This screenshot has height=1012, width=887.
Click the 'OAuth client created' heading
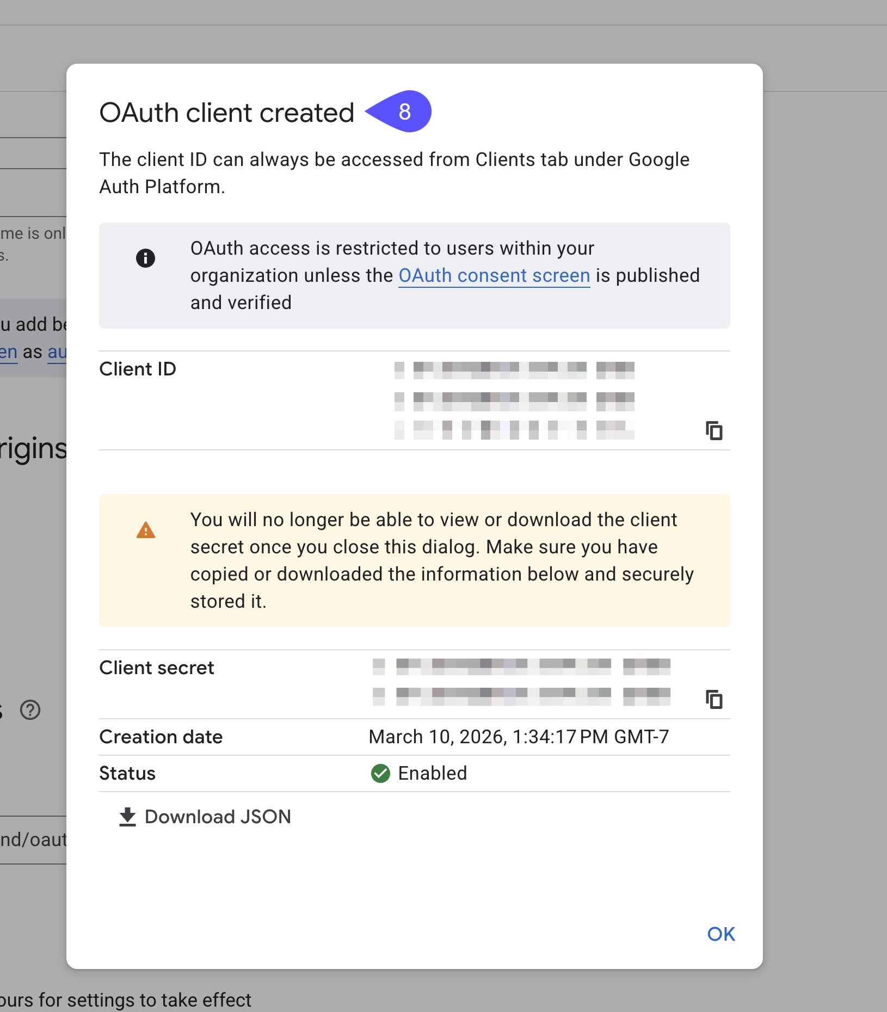[227, 113]
